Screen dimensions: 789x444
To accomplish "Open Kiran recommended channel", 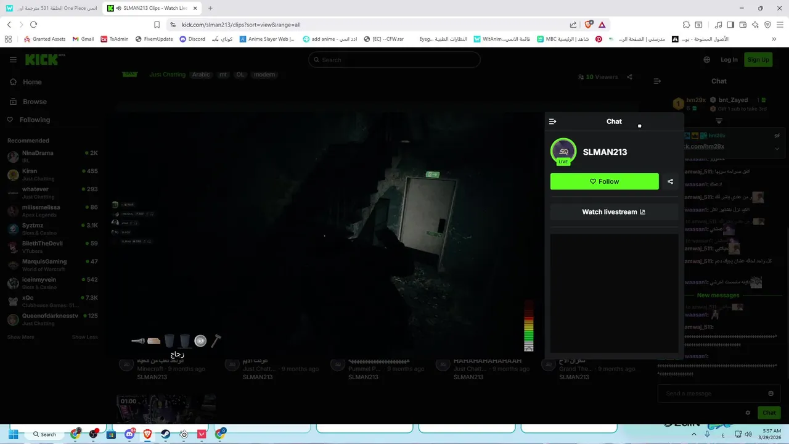I will tap(52, 175).
